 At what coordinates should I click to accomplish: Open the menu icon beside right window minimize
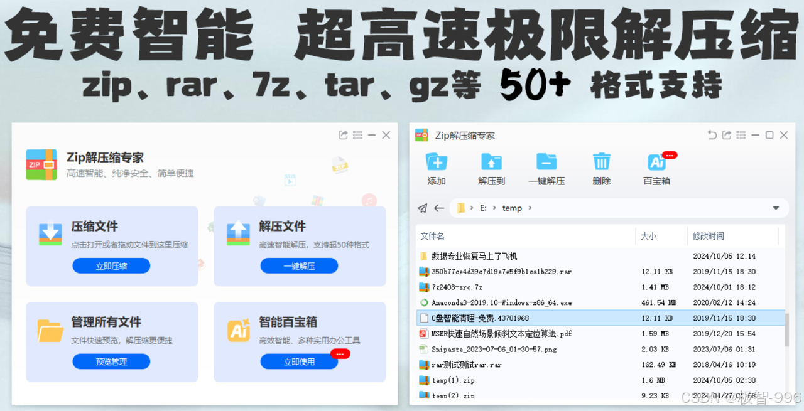[x=741, y=134]
